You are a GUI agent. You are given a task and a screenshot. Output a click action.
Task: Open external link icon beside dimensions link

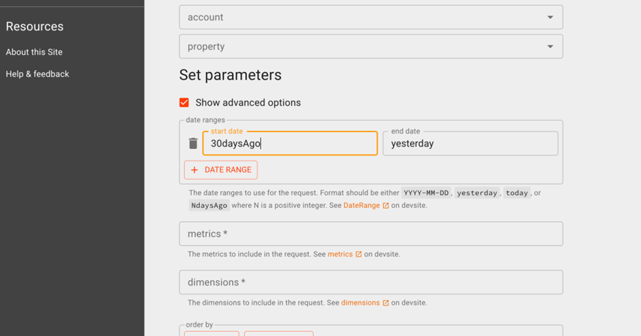(x=385, y=303)
